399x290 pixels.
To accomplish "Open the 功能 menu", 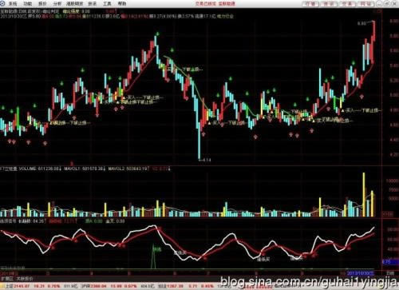I will click(27, 3).
